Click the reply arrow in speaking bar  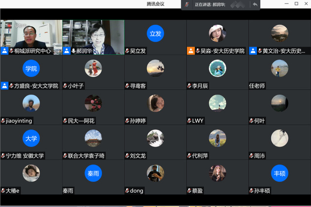[255, 4]
